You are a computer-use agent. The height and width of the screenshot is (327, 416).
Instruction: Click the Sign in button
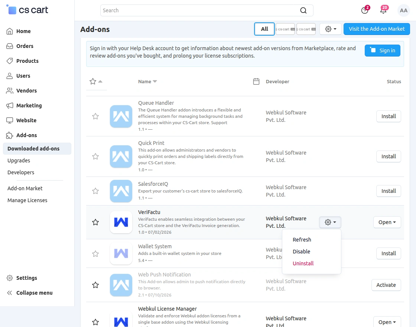pyautogui.click(x=382, y=51)
